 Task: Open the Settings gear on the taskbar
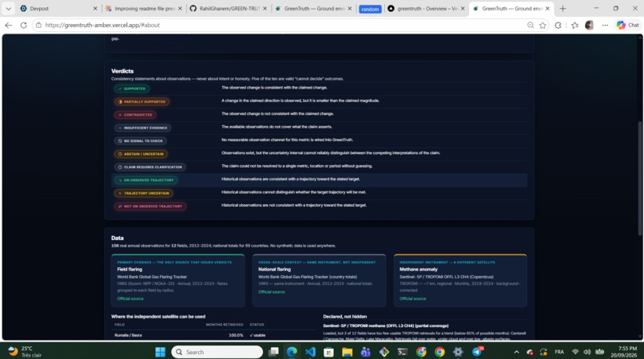point(458,352)
